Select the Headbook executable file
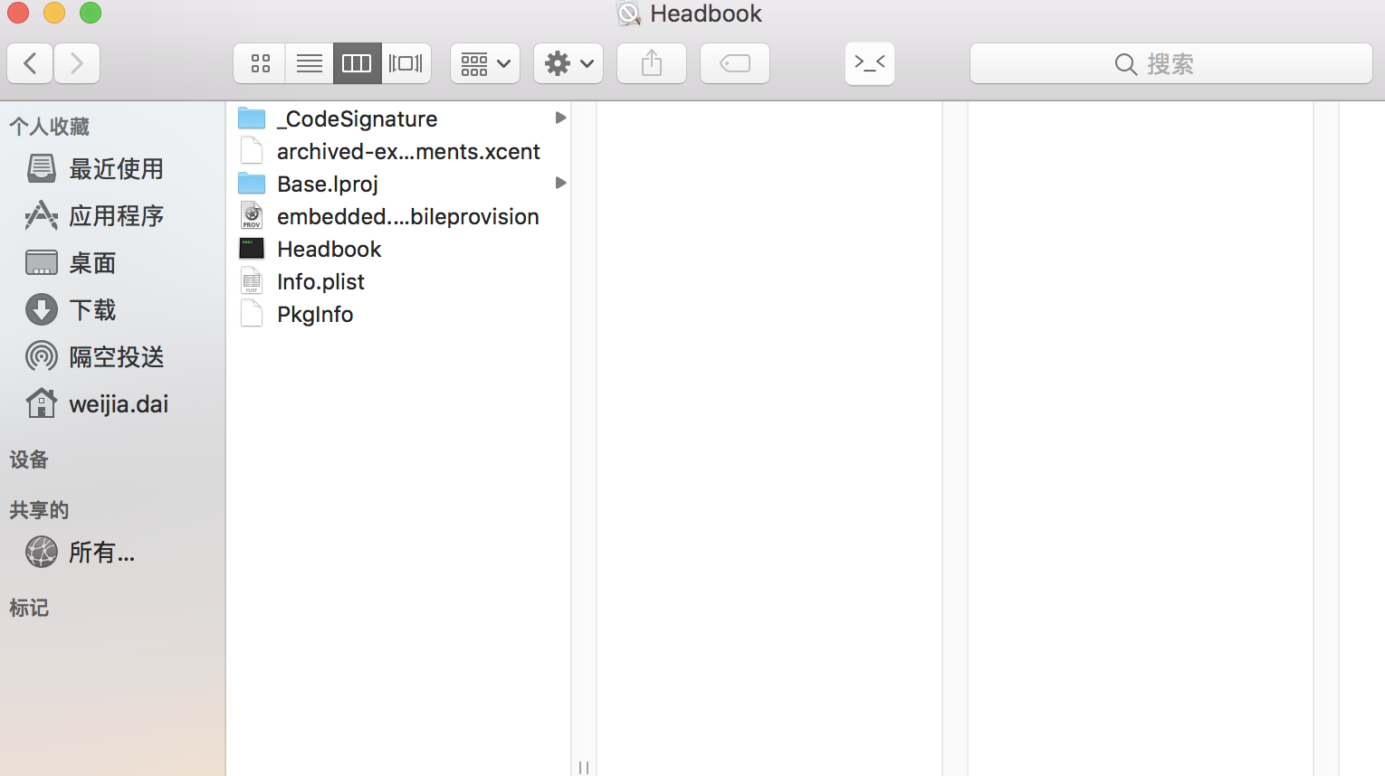 (330, 250)
